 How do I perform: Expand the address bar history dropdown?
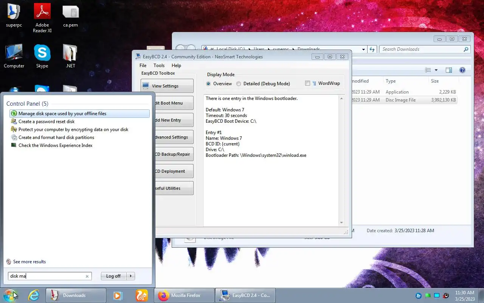coord(363,49)
